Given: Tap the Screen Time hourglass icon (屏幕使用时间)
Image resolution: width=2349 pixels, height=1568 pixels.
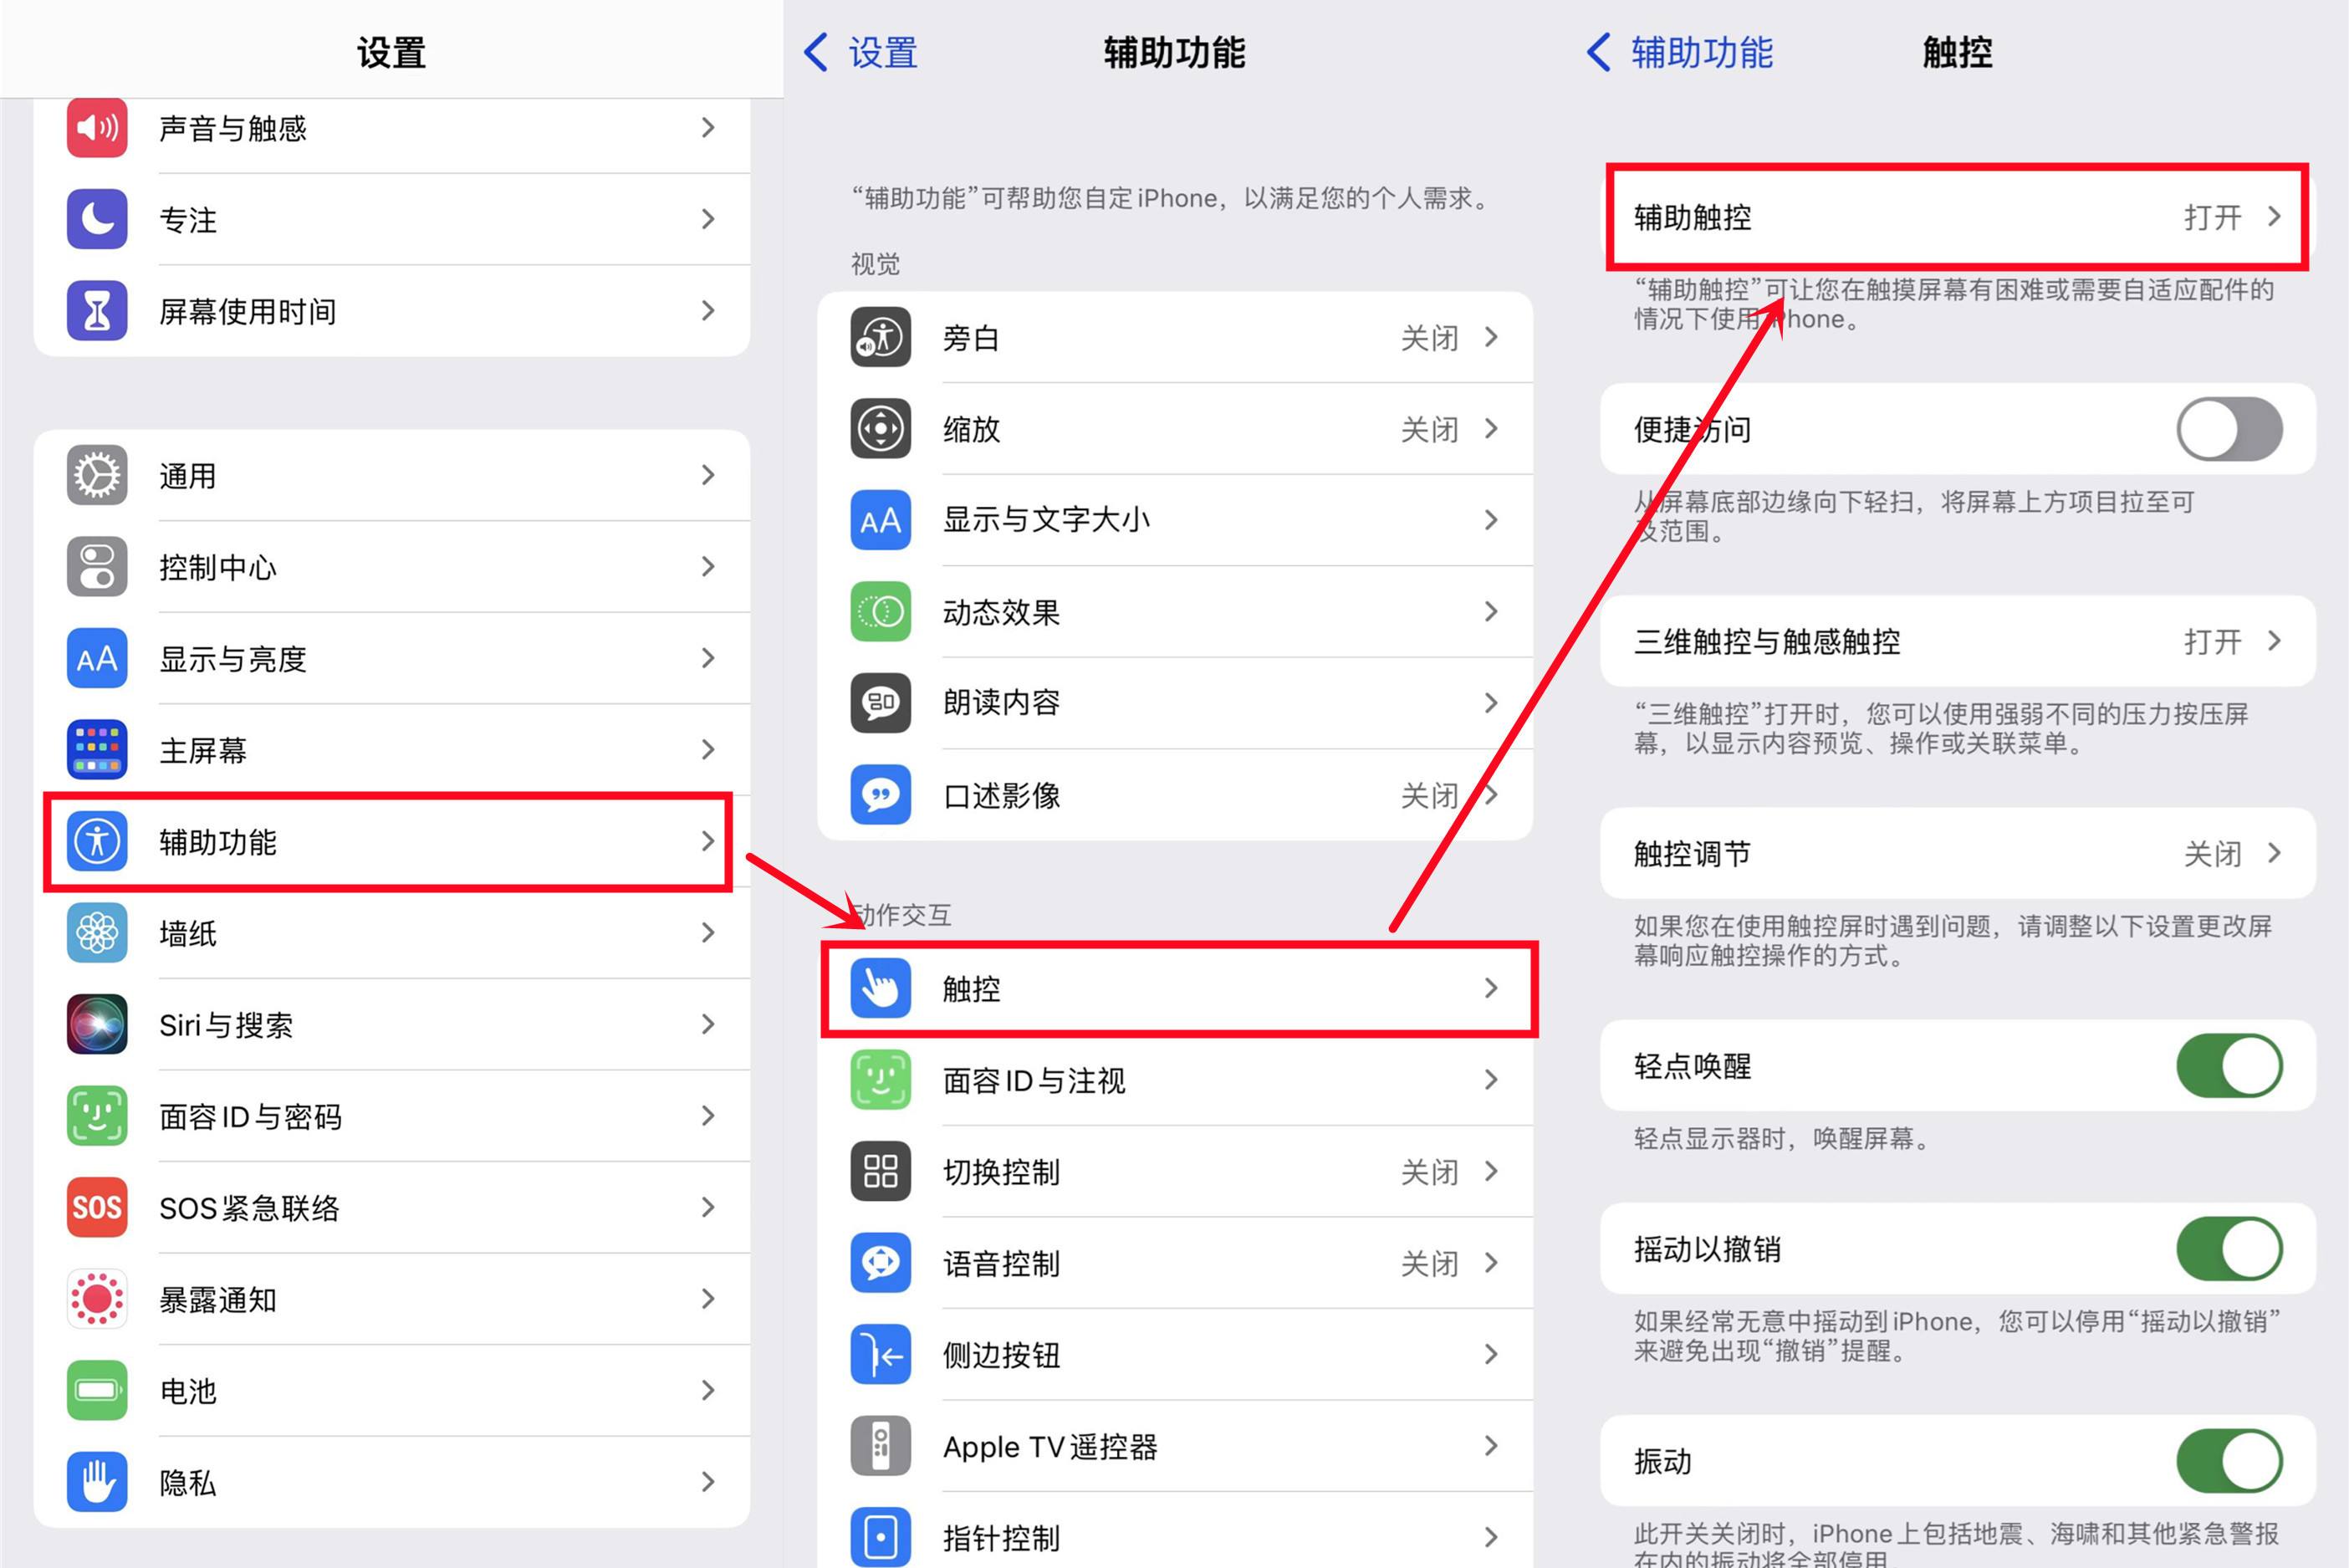Looking at the screenshot, I should point(97,311).
